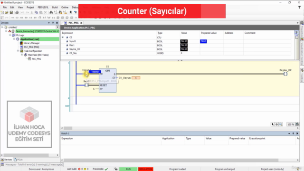The image size is (304, 171).
Task: Click the Find binoculars icon
Action: (x=51, y=12)
